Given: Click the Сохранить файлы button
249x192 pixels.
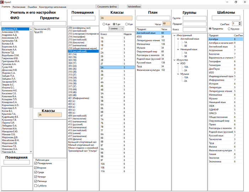Looking at the screenshot, I should tap(107, 7).
